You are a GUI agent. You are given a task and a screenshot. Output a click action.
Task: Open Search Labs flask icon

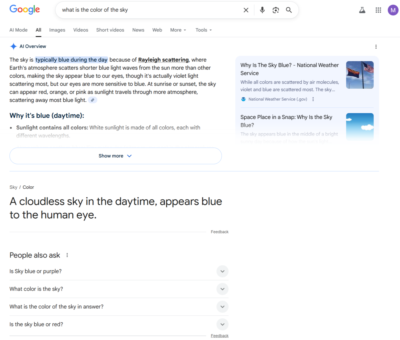362,10
